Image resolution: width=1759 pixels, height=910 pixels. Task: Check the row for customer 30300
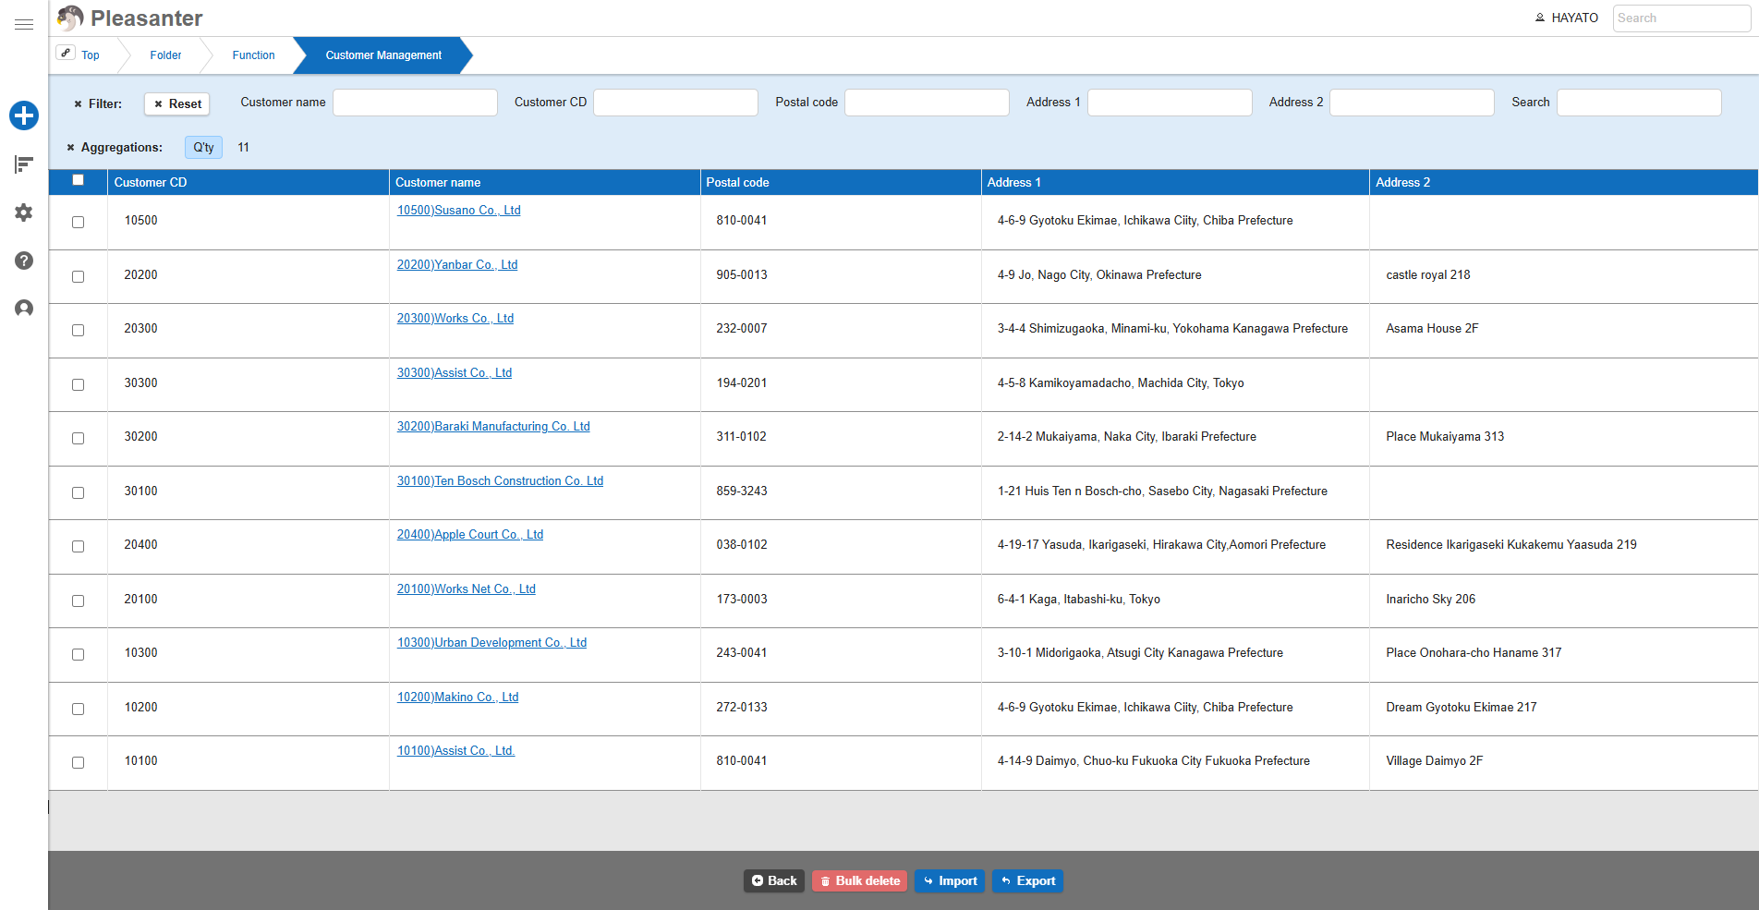pos(78,384)
